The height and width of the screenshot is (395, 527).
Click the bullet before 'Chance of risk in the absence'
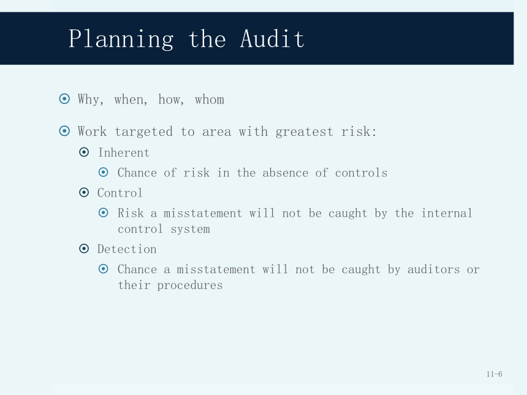click(x=103, y=172)
